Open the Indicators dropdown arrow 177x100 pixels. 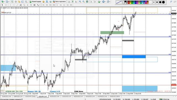[x=101, y=2]
